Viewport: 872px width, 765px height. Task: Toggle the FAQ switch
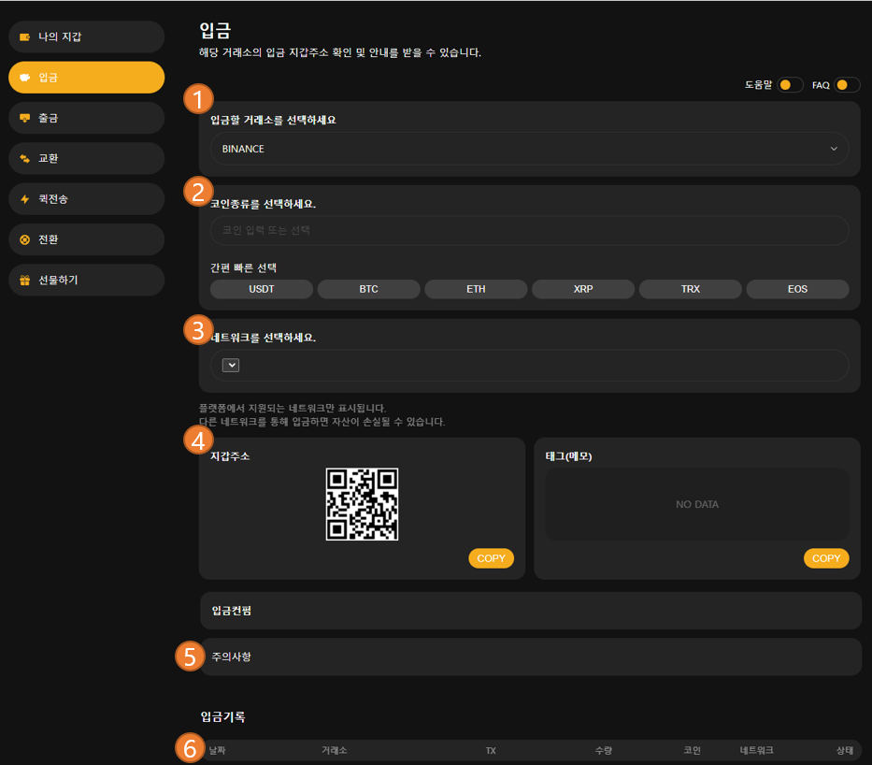pyautogui.click(x=847, y=85)
